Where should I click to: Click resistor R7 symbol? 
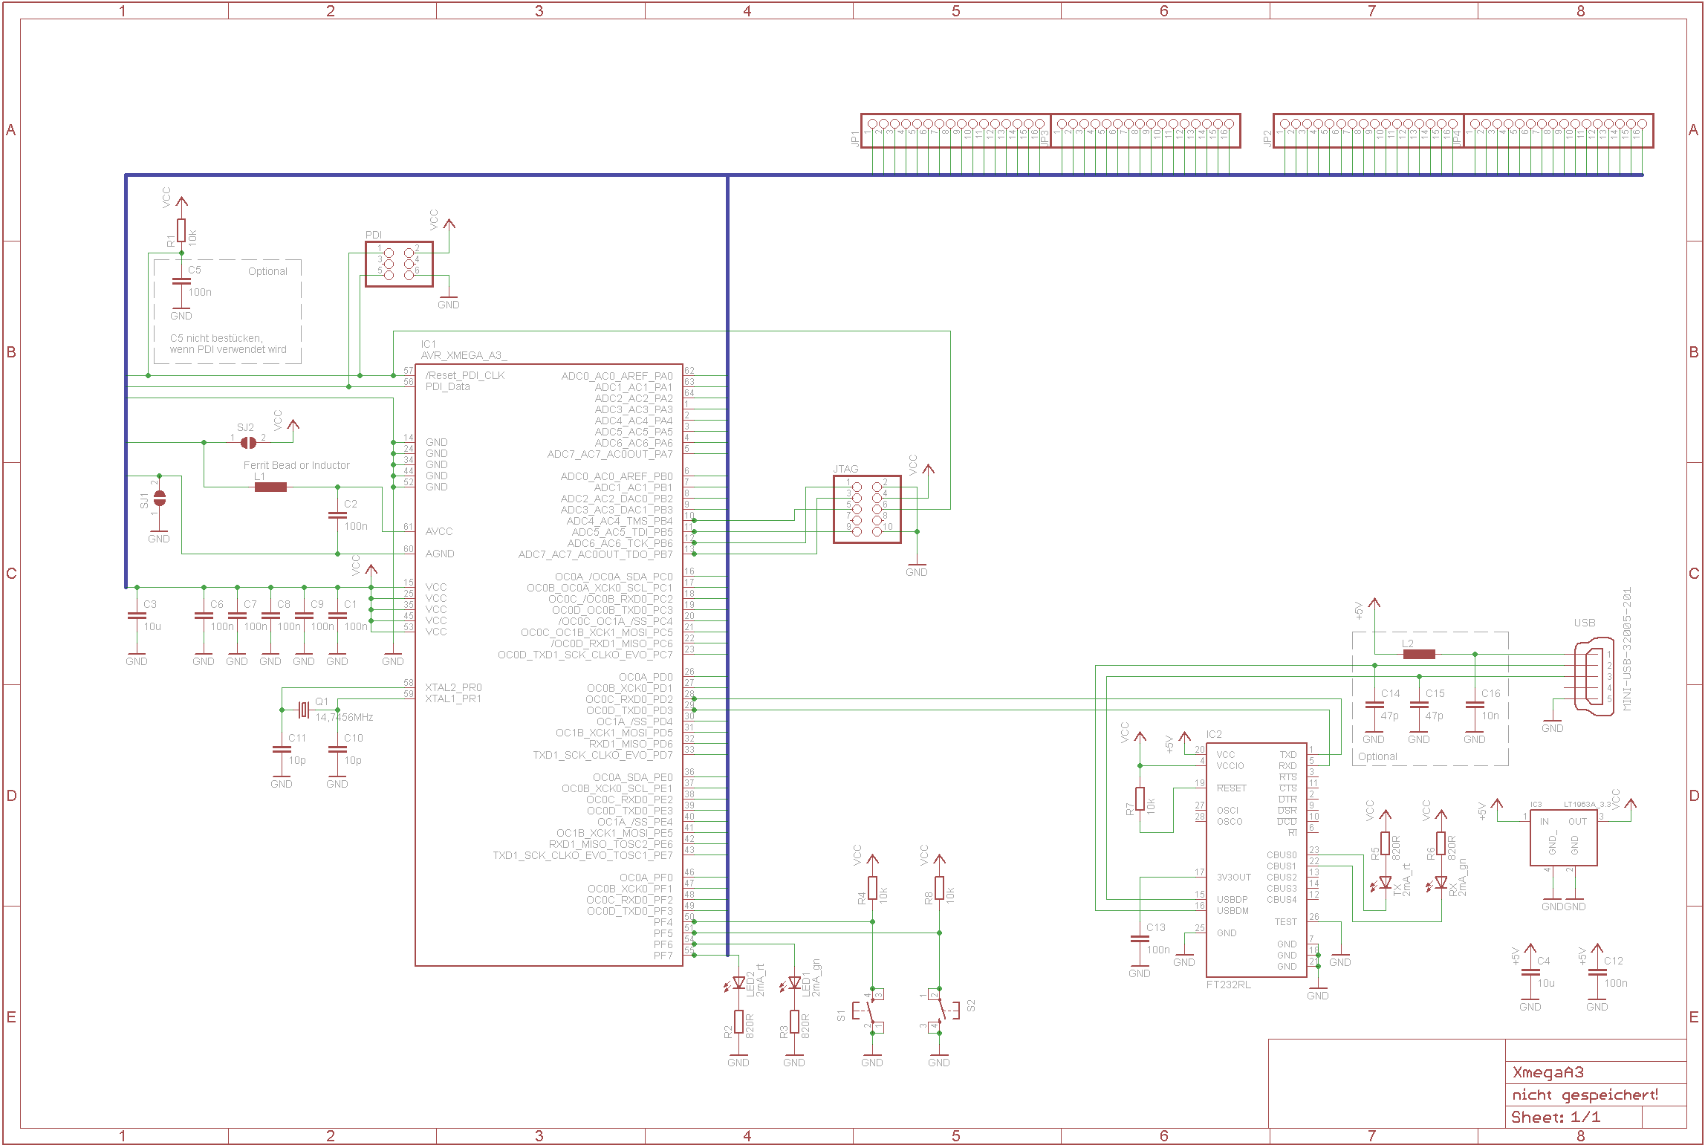[1140, 799]
